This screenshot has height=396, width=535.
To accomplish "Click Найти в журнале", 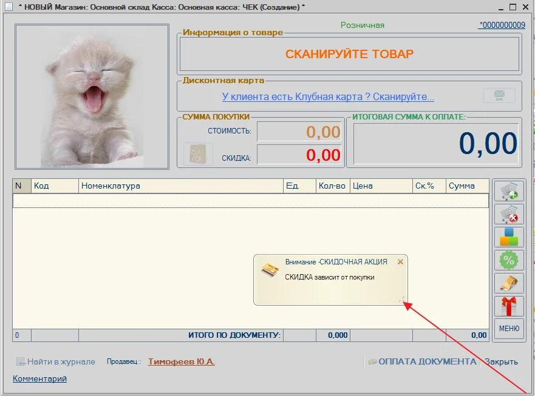I will 56,361.
